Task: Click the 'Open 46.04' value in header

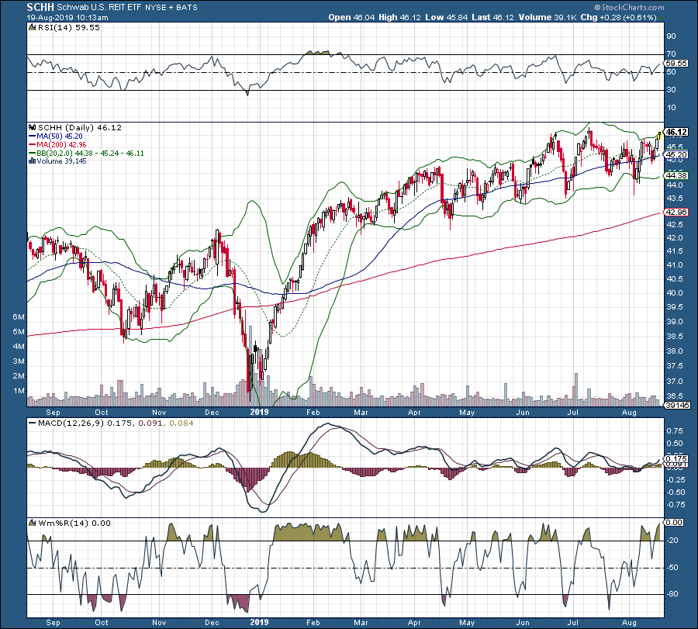Action: click(352, 17)
